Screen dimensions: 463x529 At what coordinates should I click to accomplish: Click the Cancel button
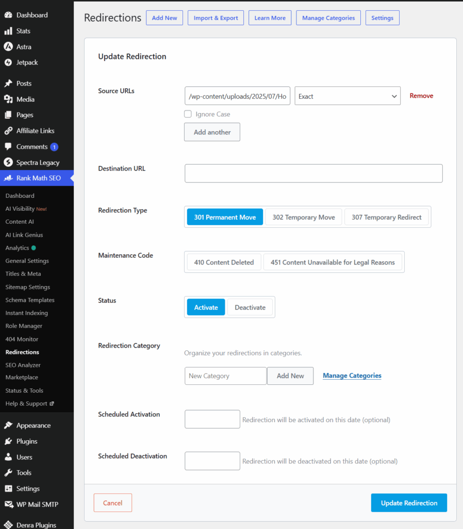pyautogui.click(x=113, y=503)
